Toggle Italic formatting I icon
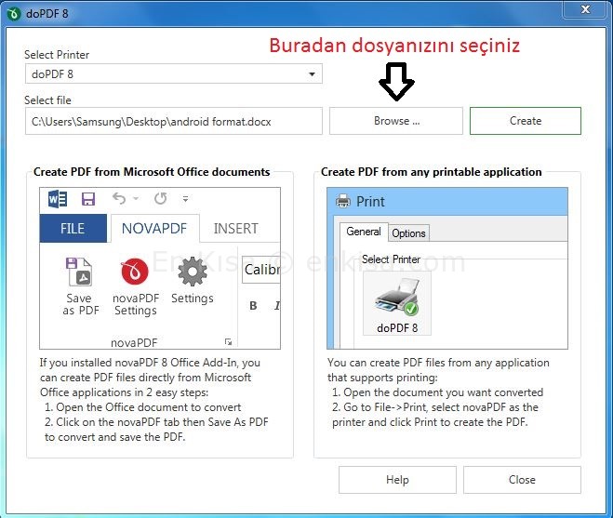This screenshot has width=613, height=518. (277, 306)
